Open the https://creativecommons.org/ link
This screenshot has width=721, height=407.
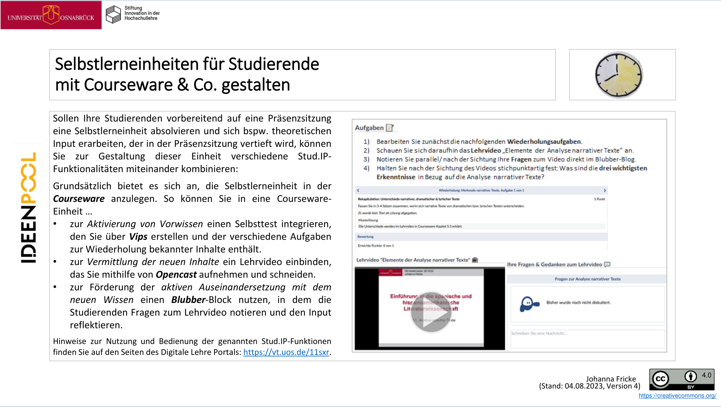coord(677,395)
